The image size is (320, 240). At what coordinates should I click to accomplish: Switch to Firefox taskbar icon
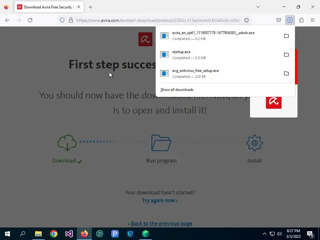(84, 234)
